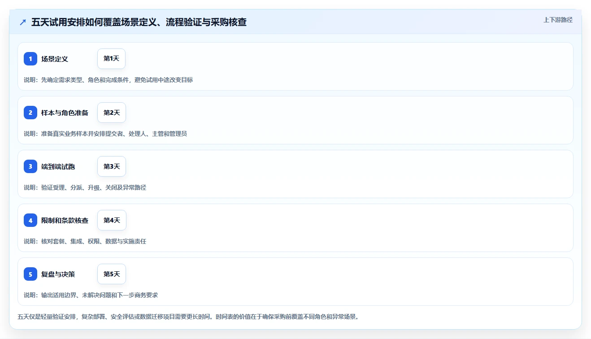Screen dimensions: 591x339
Task: Click the description 核对套餐、集成、权限
Action: click(x=85, y=241)
